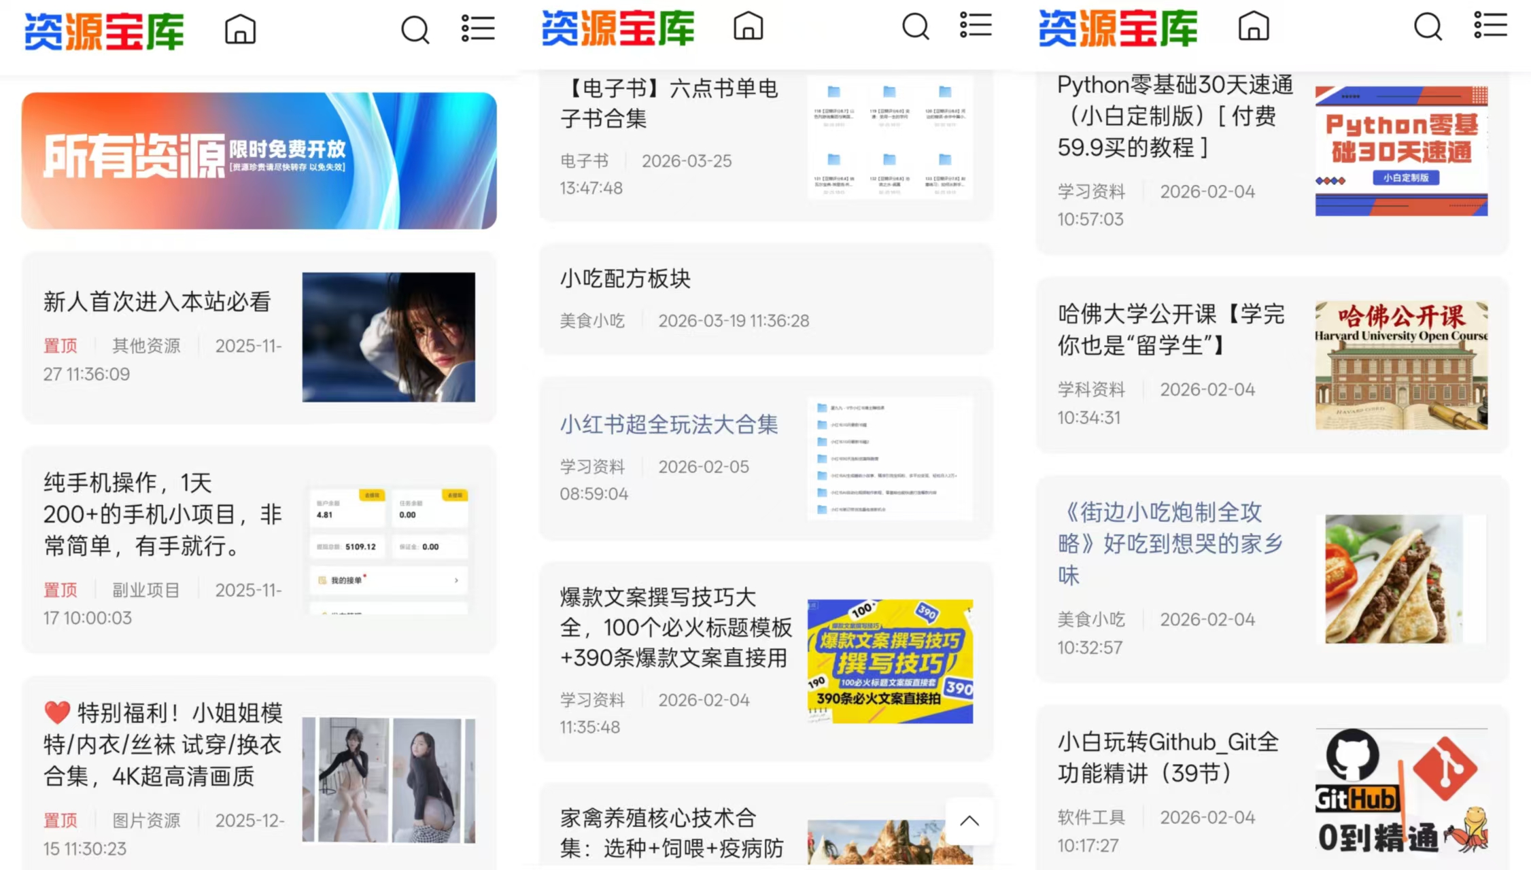The image size is (1531, 870).
Task: Click the scroll-to-top arrow button
Action: (969, 821)
